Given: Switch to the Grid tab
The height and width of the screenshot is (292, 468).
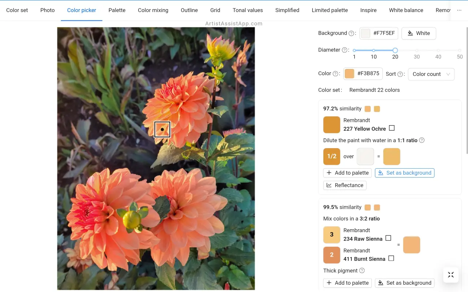Looking at the screenshot, I should 215,10.
